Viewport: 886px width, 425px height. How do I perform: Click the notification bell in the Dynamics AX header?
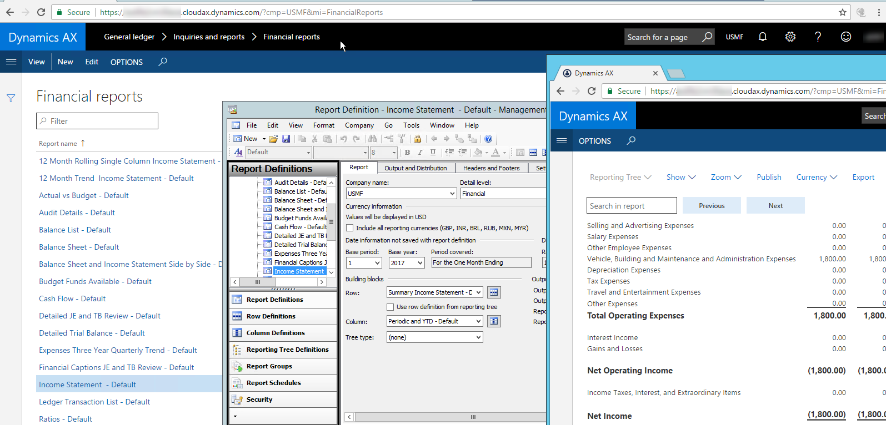(763, 37)
